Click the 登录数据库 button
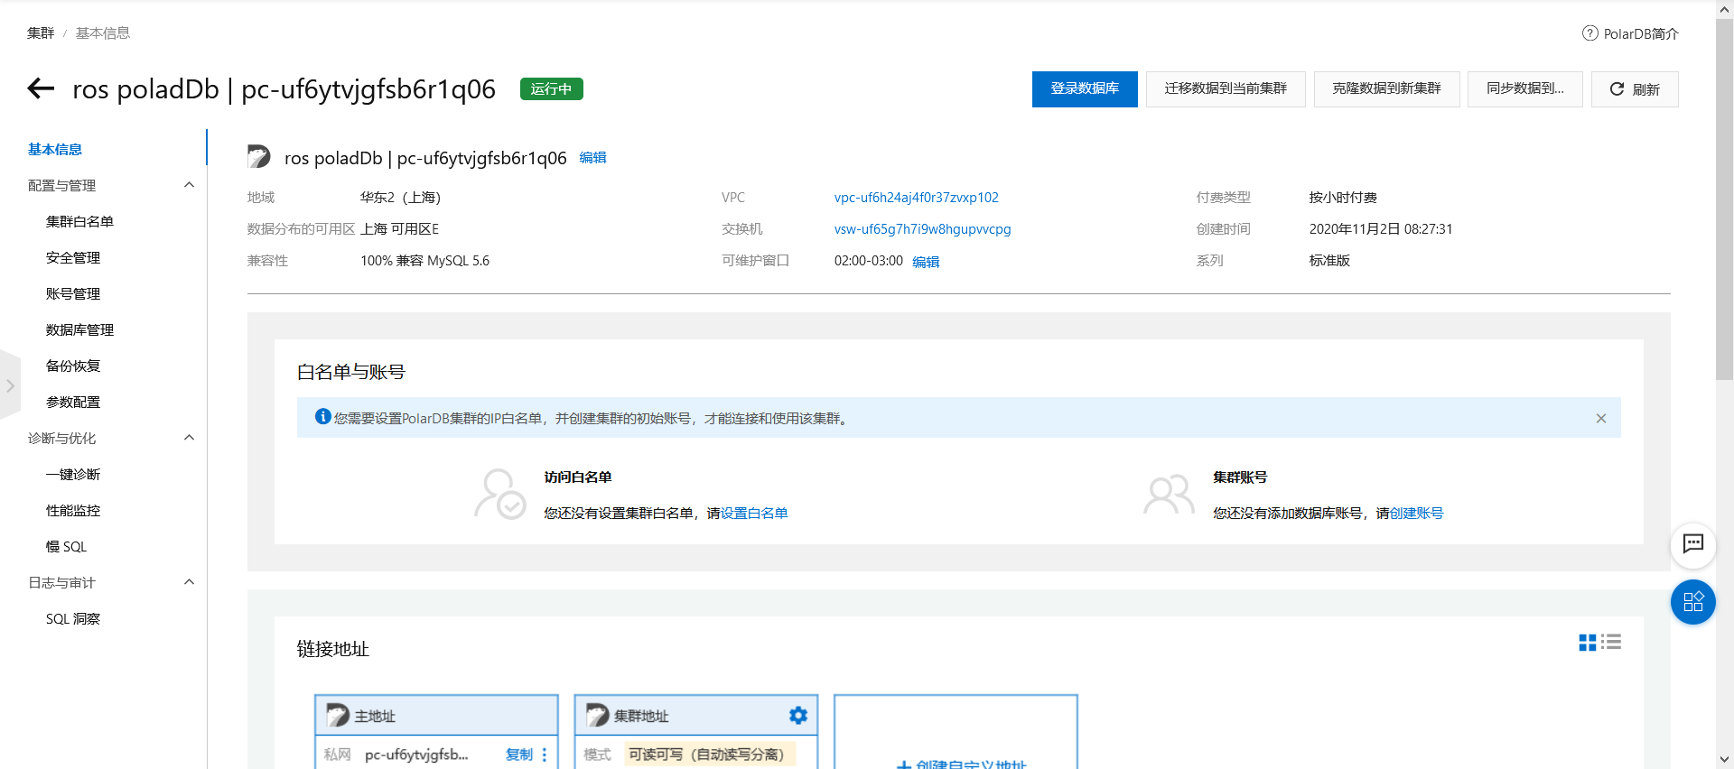 pos(1085,88)
